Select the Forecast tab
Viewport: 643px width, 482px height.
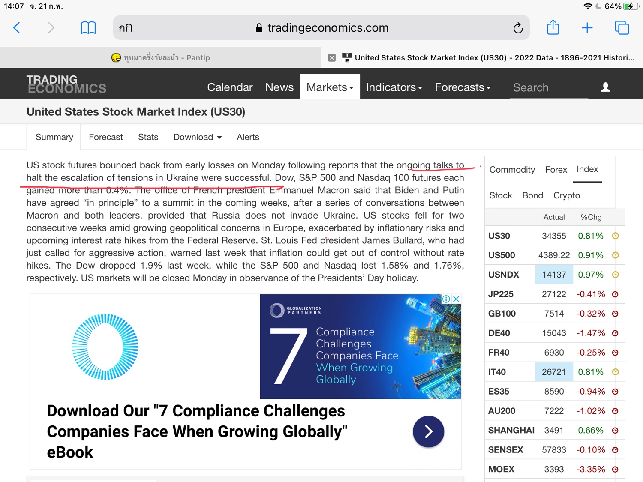tap(106, 137)
